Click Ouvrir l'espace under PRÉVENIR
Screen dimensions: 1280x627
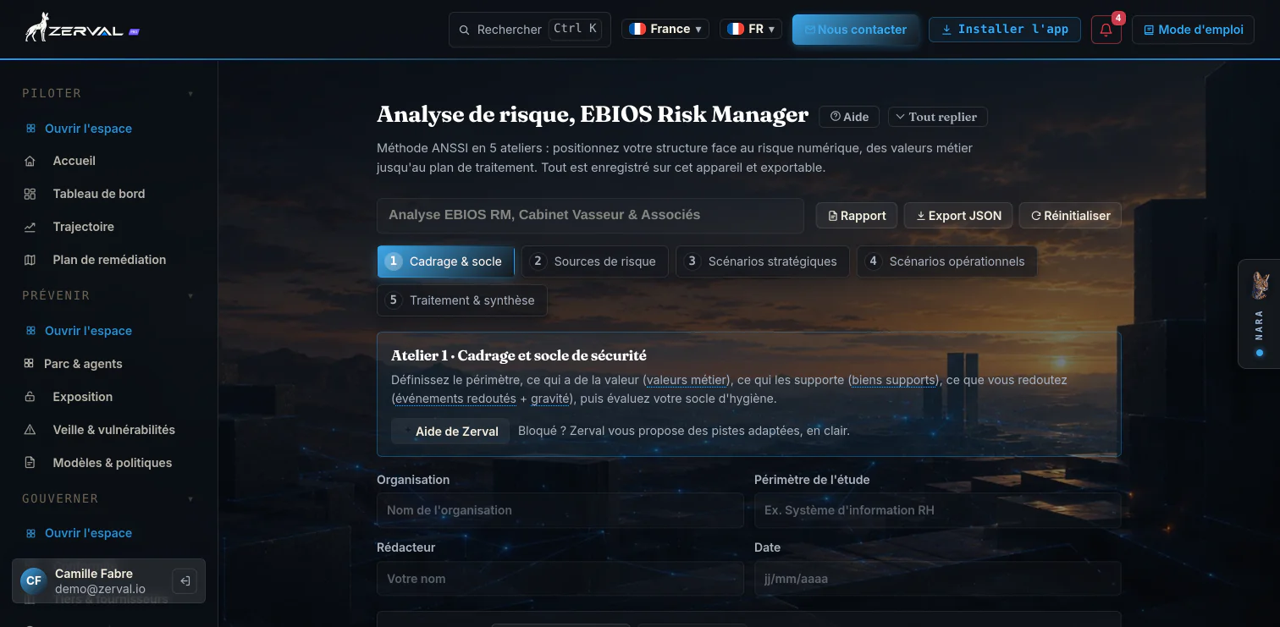tap(88, 331)
